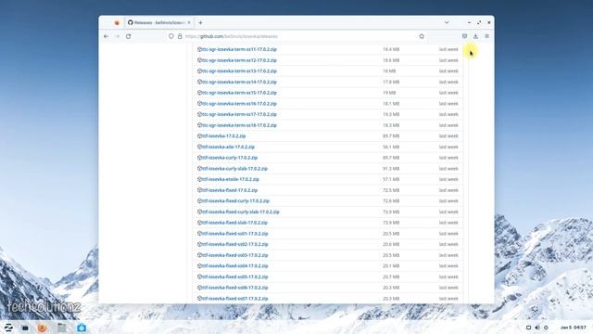Download ttc-sgr-iosevka-term-ss16-17.0.2.zip
The height and width of the screenshot is (334, 593).
pyautogui.click(x=239, y=103)
